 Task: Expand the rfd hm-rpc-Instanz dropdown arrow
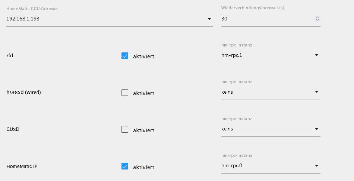pos(316,55)
